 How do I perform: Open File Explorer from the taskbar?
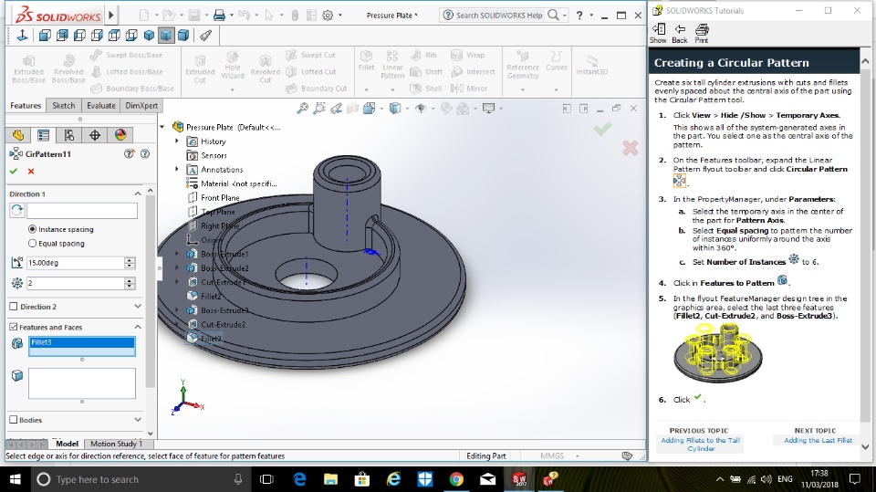point(330,479)
